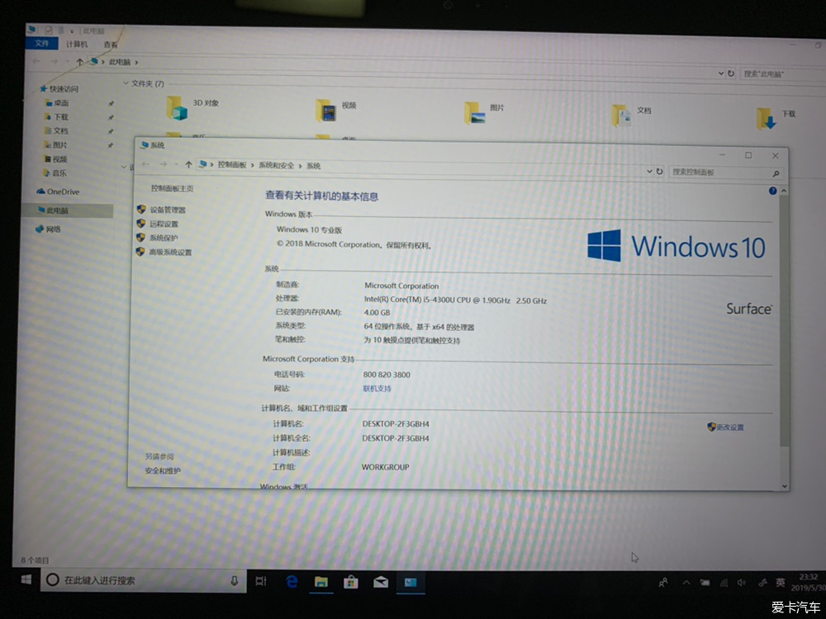Open the clock and date in taskbar
Image resolution: width=826 pixels, height=619 pixels.
808,582
